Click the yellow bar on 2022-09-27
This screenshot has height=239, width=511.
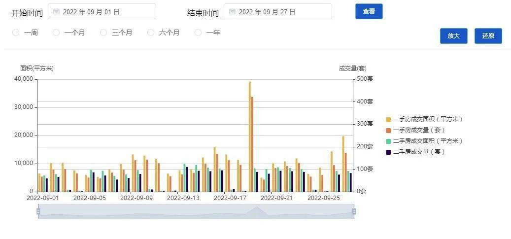tap(343, 164)
